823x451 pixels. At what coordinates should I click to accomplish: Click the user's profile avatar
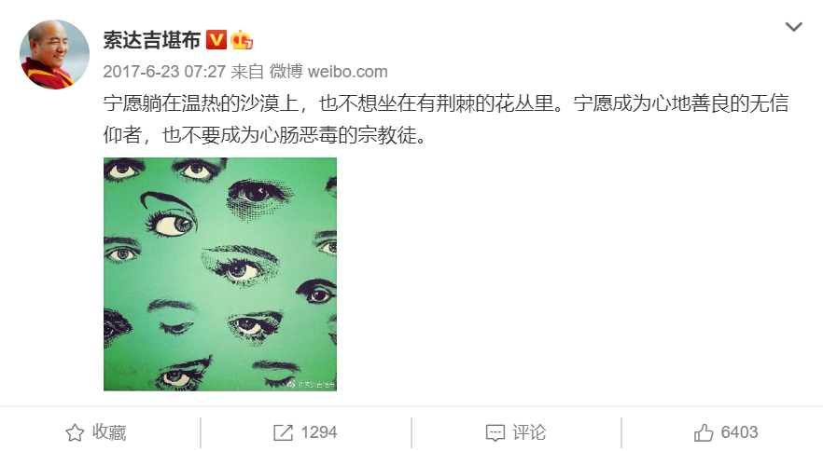(54, 55)
